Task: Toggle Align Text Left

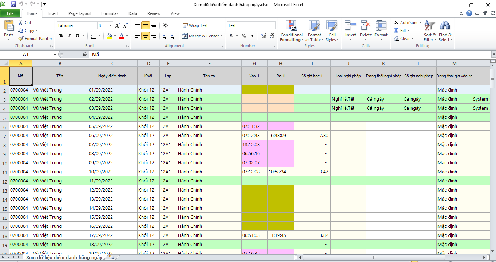Action: tap(137, 36)
